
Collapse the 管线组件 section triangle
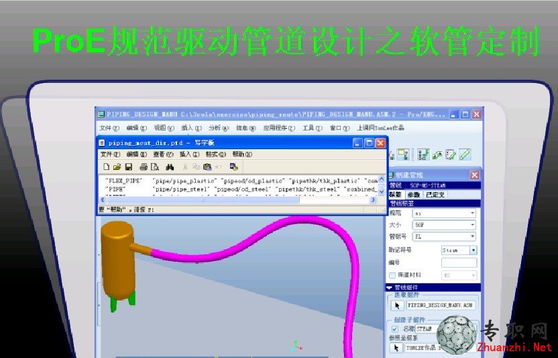(390, 288)
